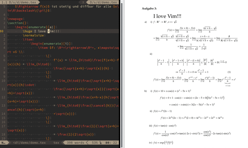Click the 'Aufgabe 3:' heading in PDF preview
Screen dimensions: 248x148
point(149,9)
